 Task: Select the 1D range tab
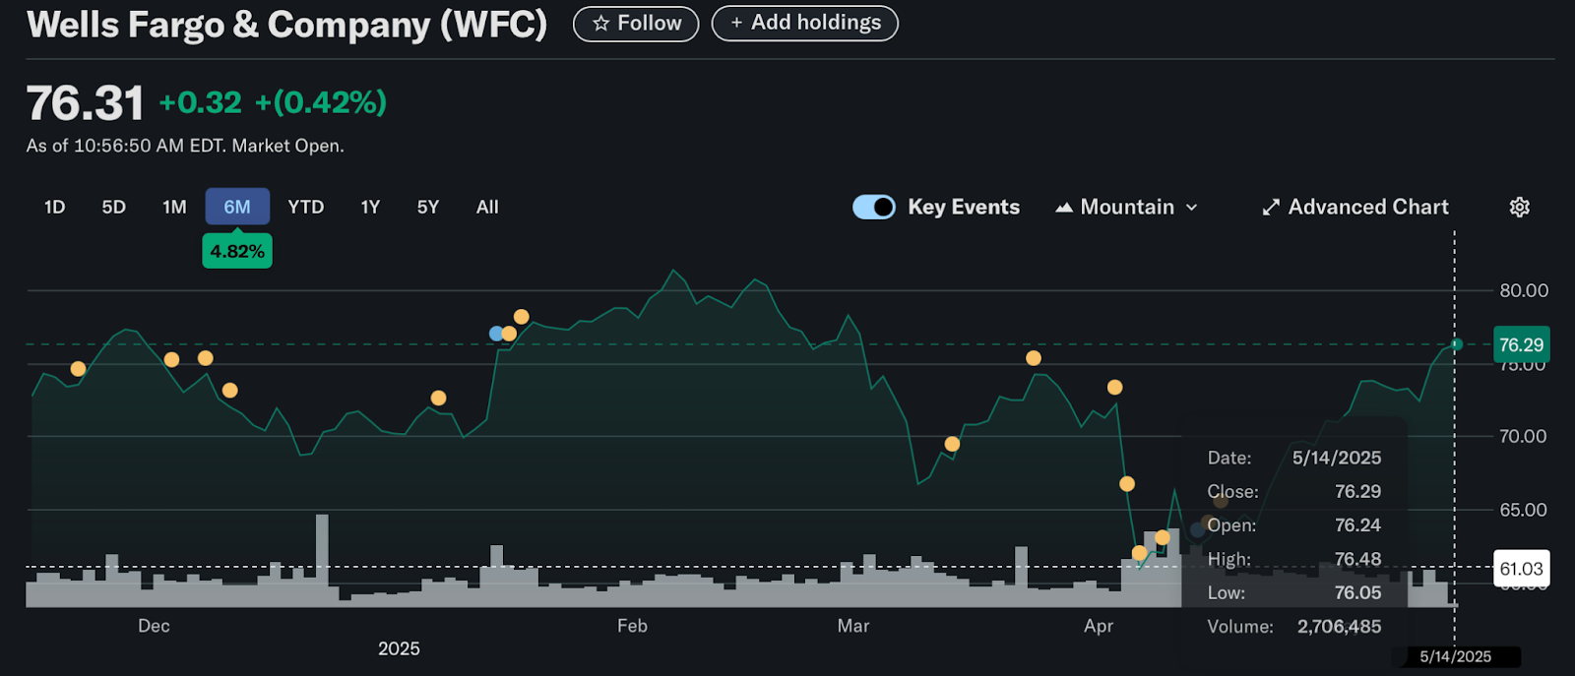click(55, 207)
